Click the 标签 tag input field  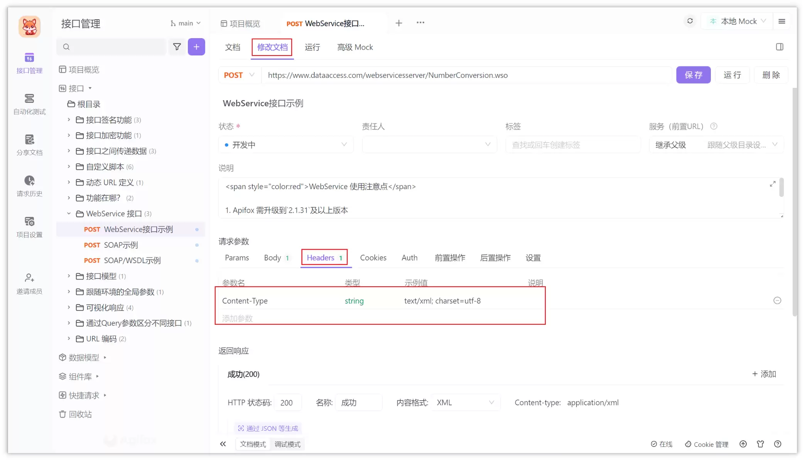[x=573, y=145]
